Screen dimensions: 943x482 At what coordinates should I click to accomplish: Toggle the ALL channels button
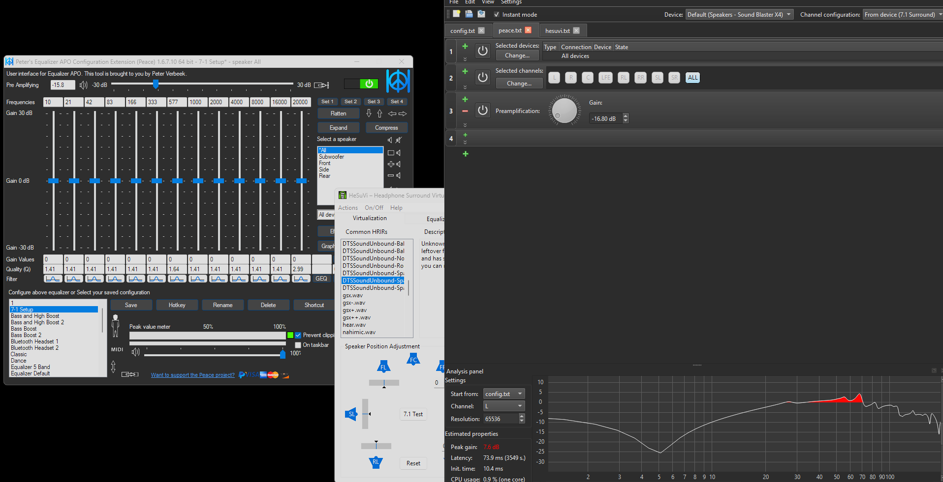pyautogui.click(x=692, y=78)
